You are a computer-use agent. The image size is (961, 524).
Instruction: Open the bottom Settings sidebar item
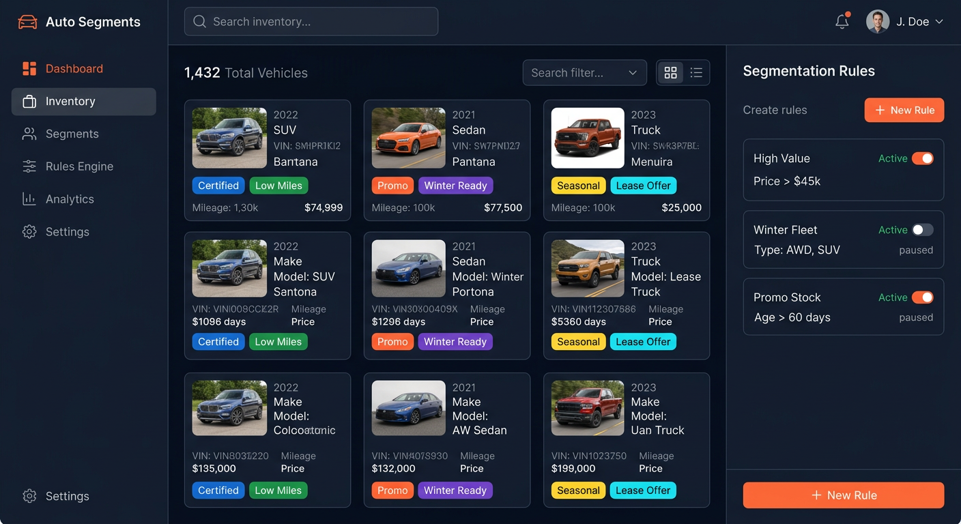tap(84, 496)
